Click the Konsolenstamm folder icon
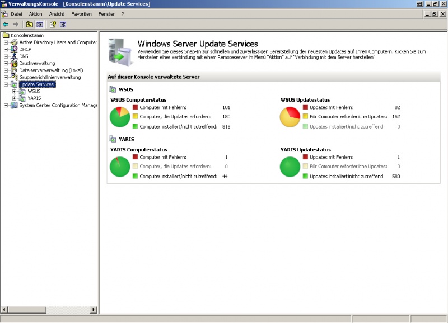This screenshot has height=323, width=448. (x=6, y=35)
